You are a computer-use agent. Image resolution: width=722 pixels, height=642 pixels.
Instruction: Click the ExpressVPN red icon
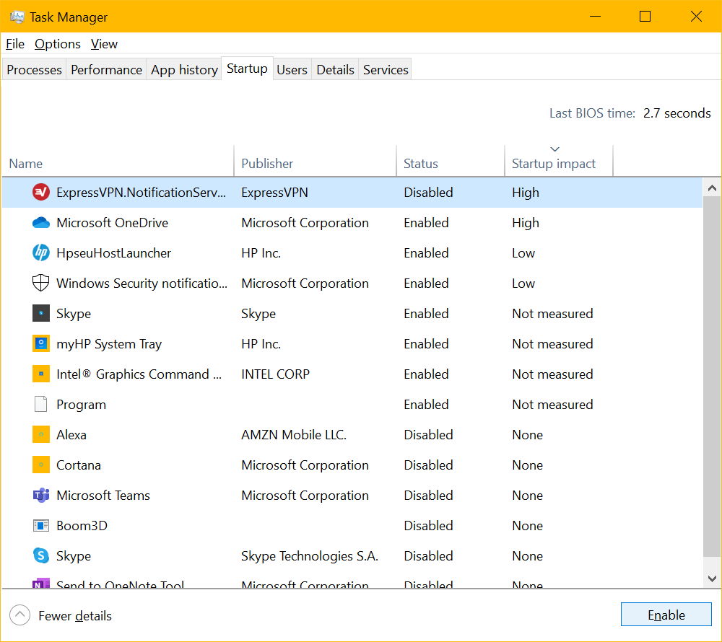point(41,193)
